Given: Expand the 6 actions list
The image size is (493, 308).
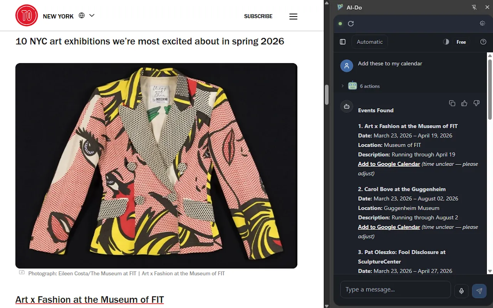Looking at the screenshot, I should click(x=342, y=86).
